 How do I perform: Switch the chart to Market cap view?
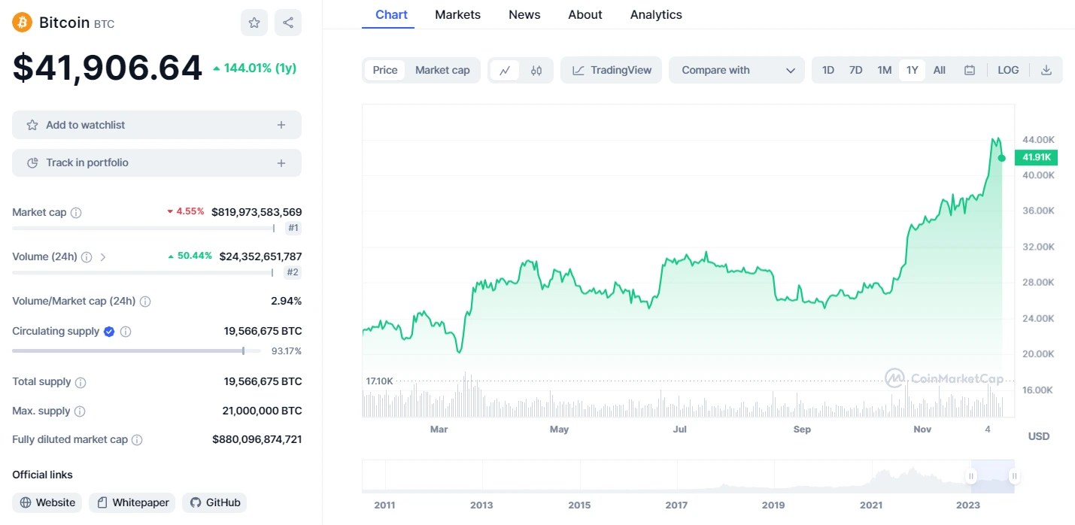(442, 69)
